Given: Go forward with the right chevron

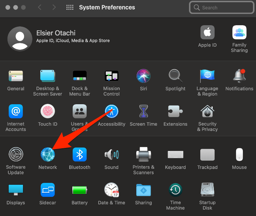Looking at the screenshot, I should 54,8.
